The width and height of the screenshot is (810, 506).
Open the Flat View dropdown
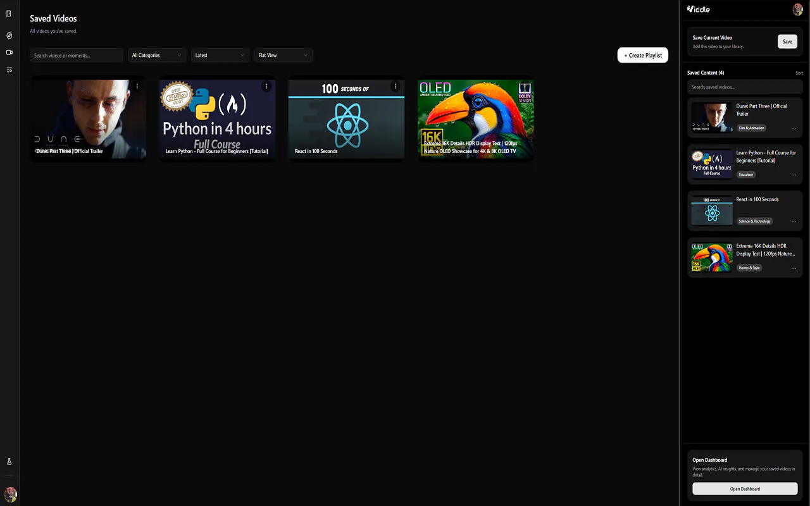283,55
